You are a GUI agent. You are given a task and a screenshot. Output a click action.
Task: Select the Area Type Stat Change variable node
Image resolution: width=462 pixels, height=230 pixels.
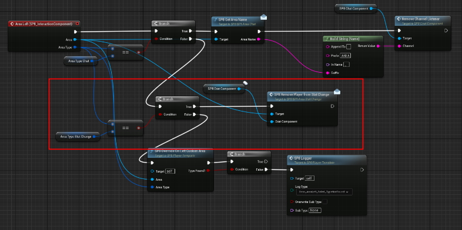pyautogui.click(x=78, y=137)
